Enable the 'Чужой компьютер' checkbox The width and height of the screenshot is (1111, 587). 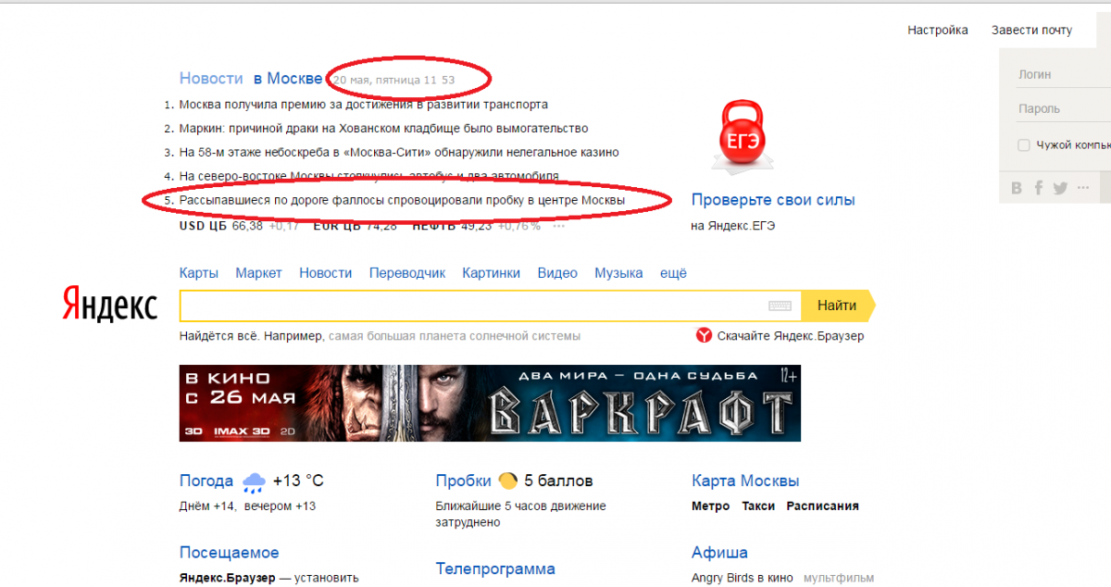[1023, 145]
